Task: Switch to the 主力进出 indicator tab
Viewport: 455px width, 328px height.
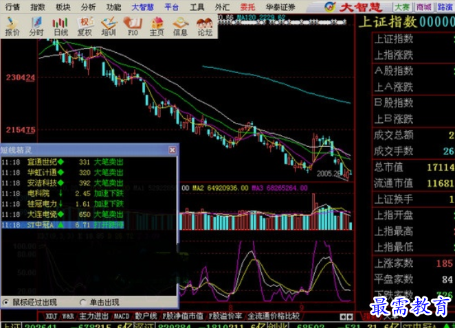Action: 93,316
